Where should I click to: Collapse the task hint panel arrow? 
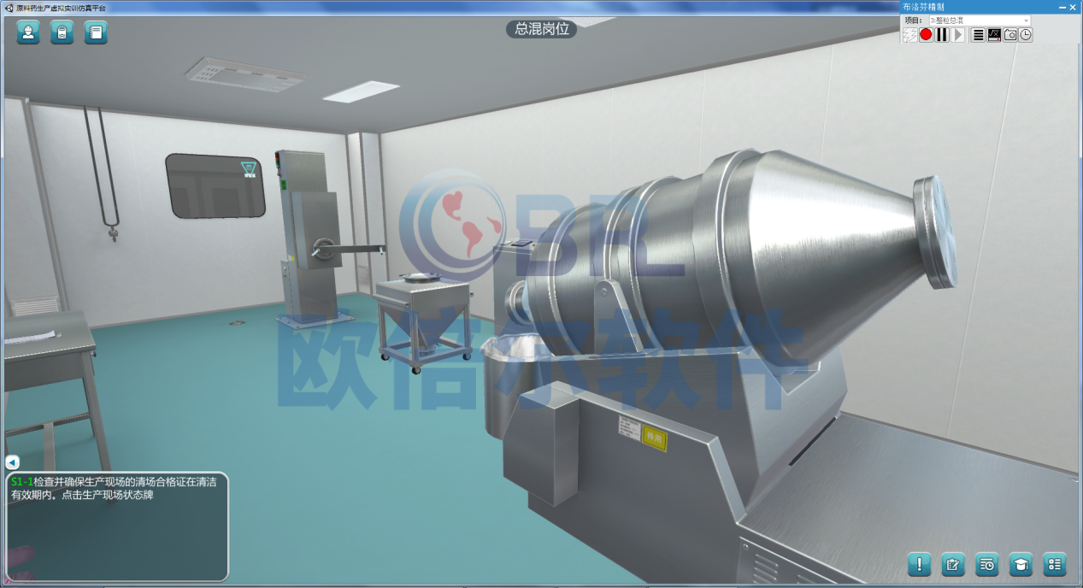point(12,462)
